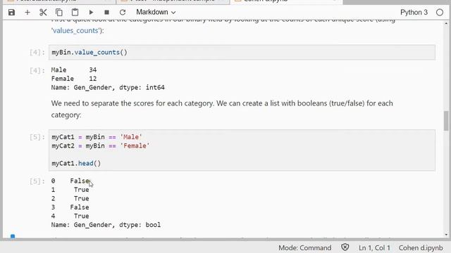Click the 'Name: Gen_Gender, dtype: bool' output
This screenshot has width=451, height=253.
point(106,225)
